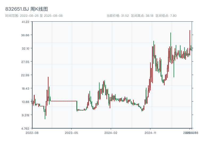This screenshot has width=213, height=160.
Task: Click y-axis label 32.10
Action: click(x=25, y=49)
